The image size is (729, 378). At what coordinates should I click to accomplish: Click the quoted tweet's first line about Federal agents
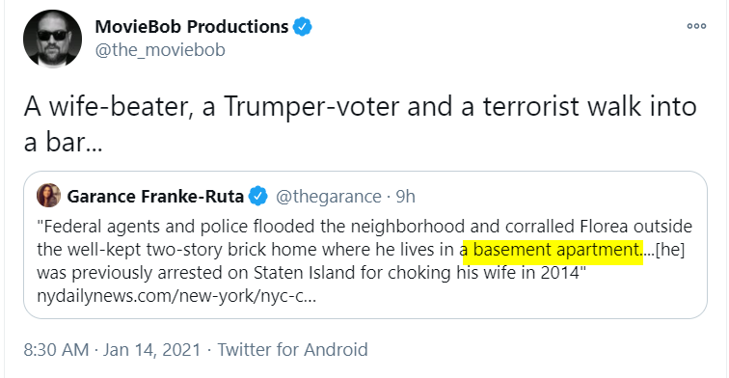click(364, 227)
